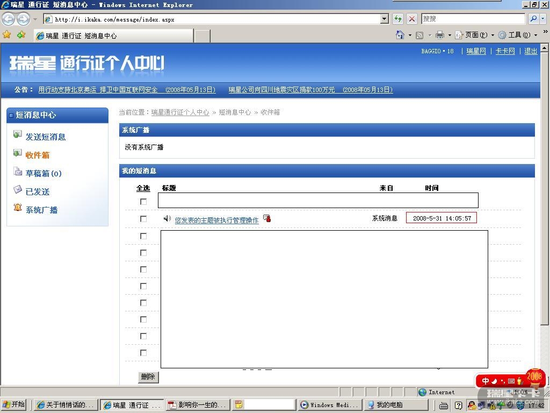Open the 用行动支持北京奥运 announcement link
This screenshot has height=413, width=550.
tap(127, 90)
